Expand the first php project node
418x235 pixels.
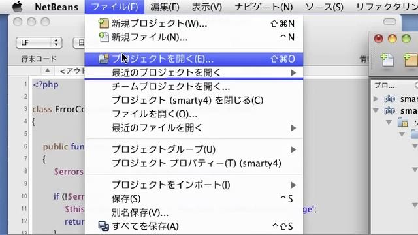pos(376,99)
